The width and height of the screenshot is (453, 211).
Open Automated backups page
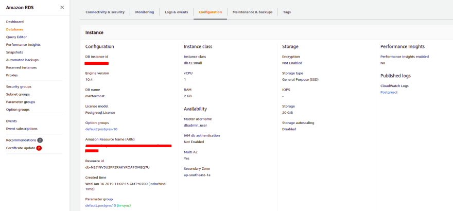(x=22, y=60)
